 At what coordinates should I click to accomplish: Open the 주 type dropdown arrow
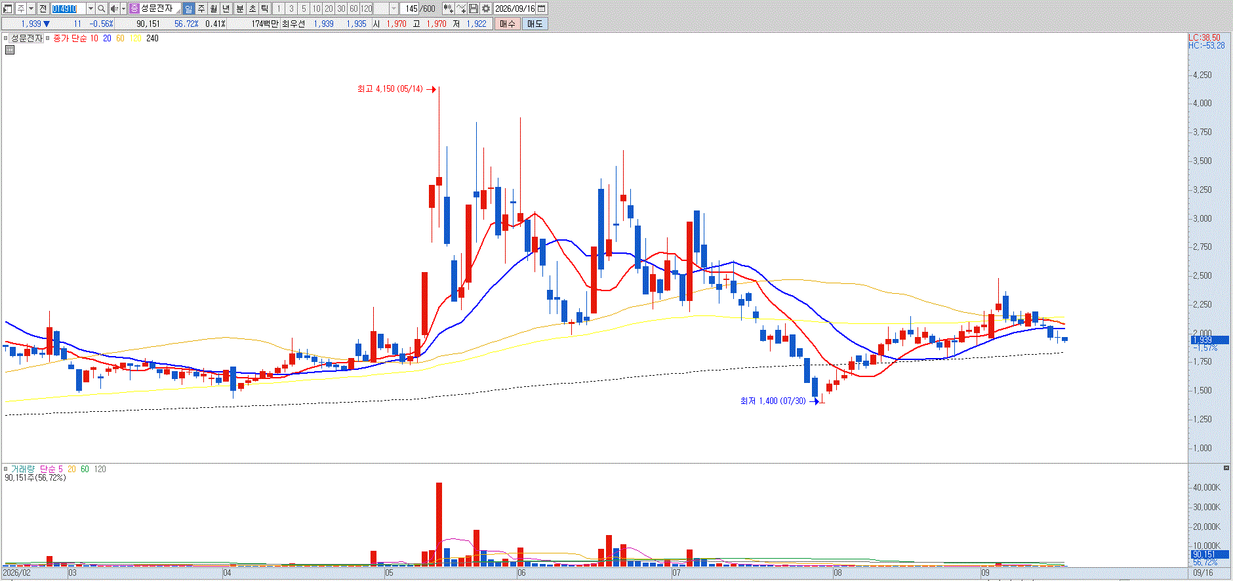click(31, 9)
